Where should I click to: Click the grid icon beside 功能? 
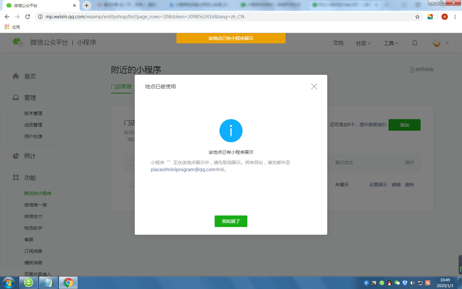click(16, 177)
